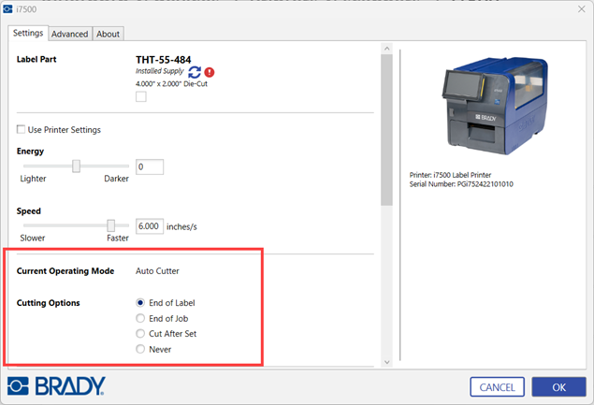Click the Speed slider handle

click(111, 225)
